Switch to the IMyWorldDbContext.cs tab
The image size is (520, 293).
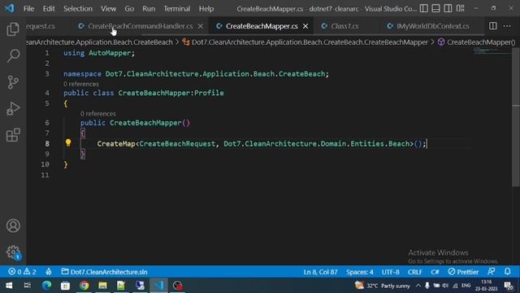click(433, 26)
